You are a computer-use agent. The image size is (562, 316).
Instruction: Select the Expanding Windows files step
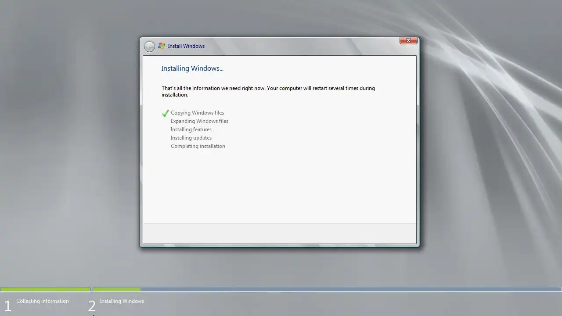(199, 121)
